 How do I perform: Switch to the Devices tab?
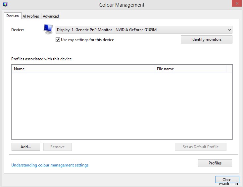click(x=13, y=16)
